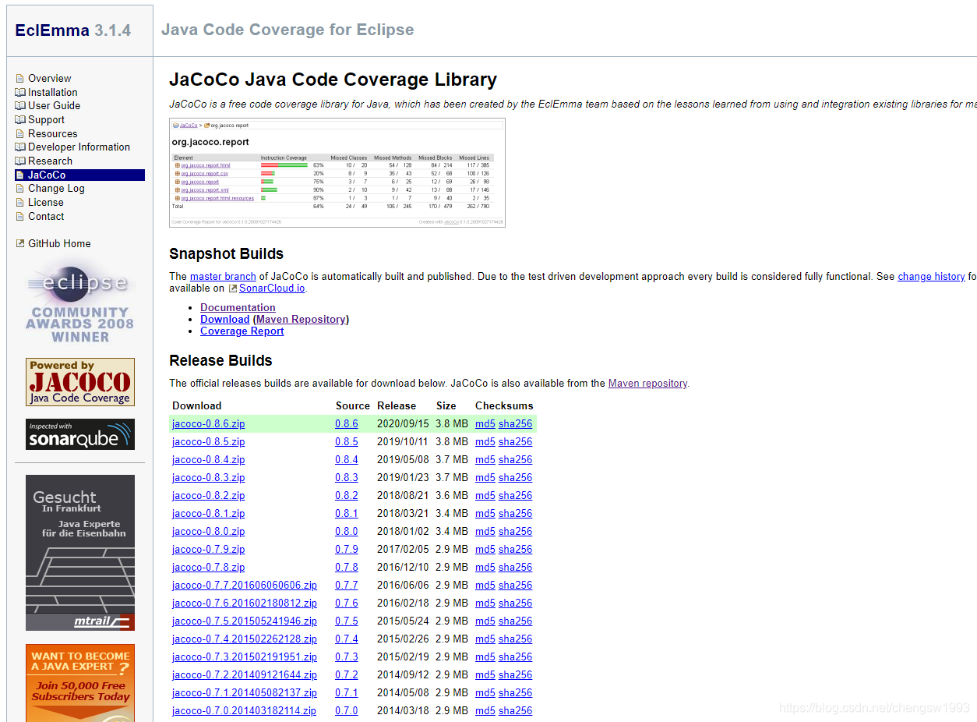Follow the master branch link
Image resolution: width=977 pixels, height=722 pixels.
click(223, 276)
